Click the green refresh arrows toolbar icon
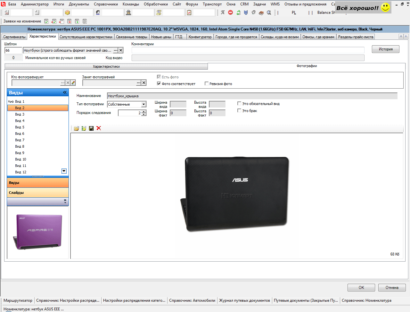Image resolution: width=410 pixels, height=312 pixels. [x=238, y=13]
